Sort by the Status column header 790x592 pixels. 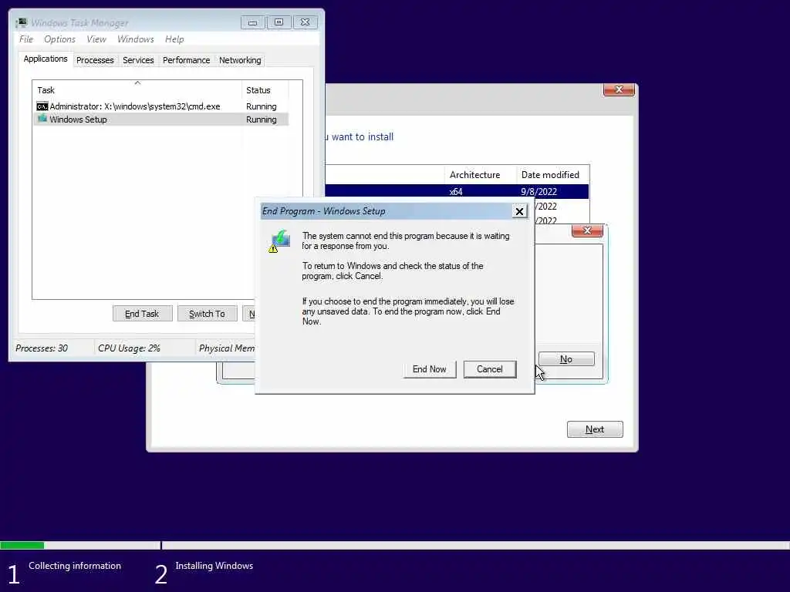[x=265, y=90]
